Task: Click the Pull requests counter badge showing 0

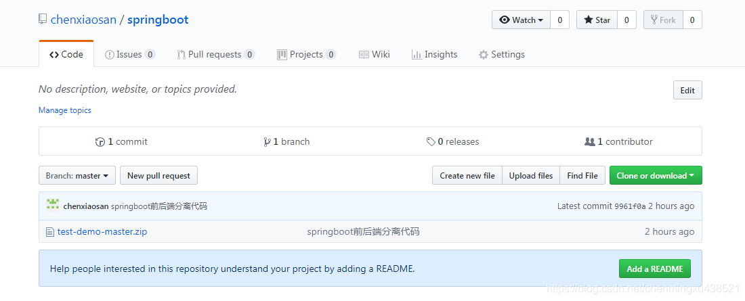Action: click(249, 55)
